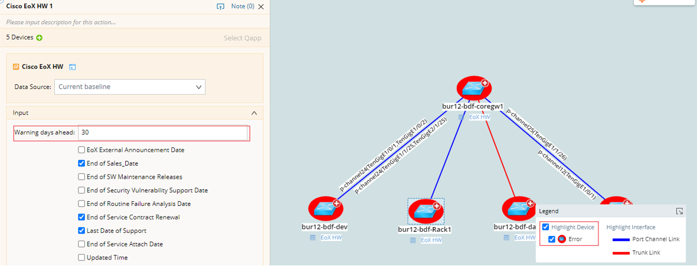Open EoX HW link under bur12-bdf-coregw1

pyautogui.click(x=480, y=117)
